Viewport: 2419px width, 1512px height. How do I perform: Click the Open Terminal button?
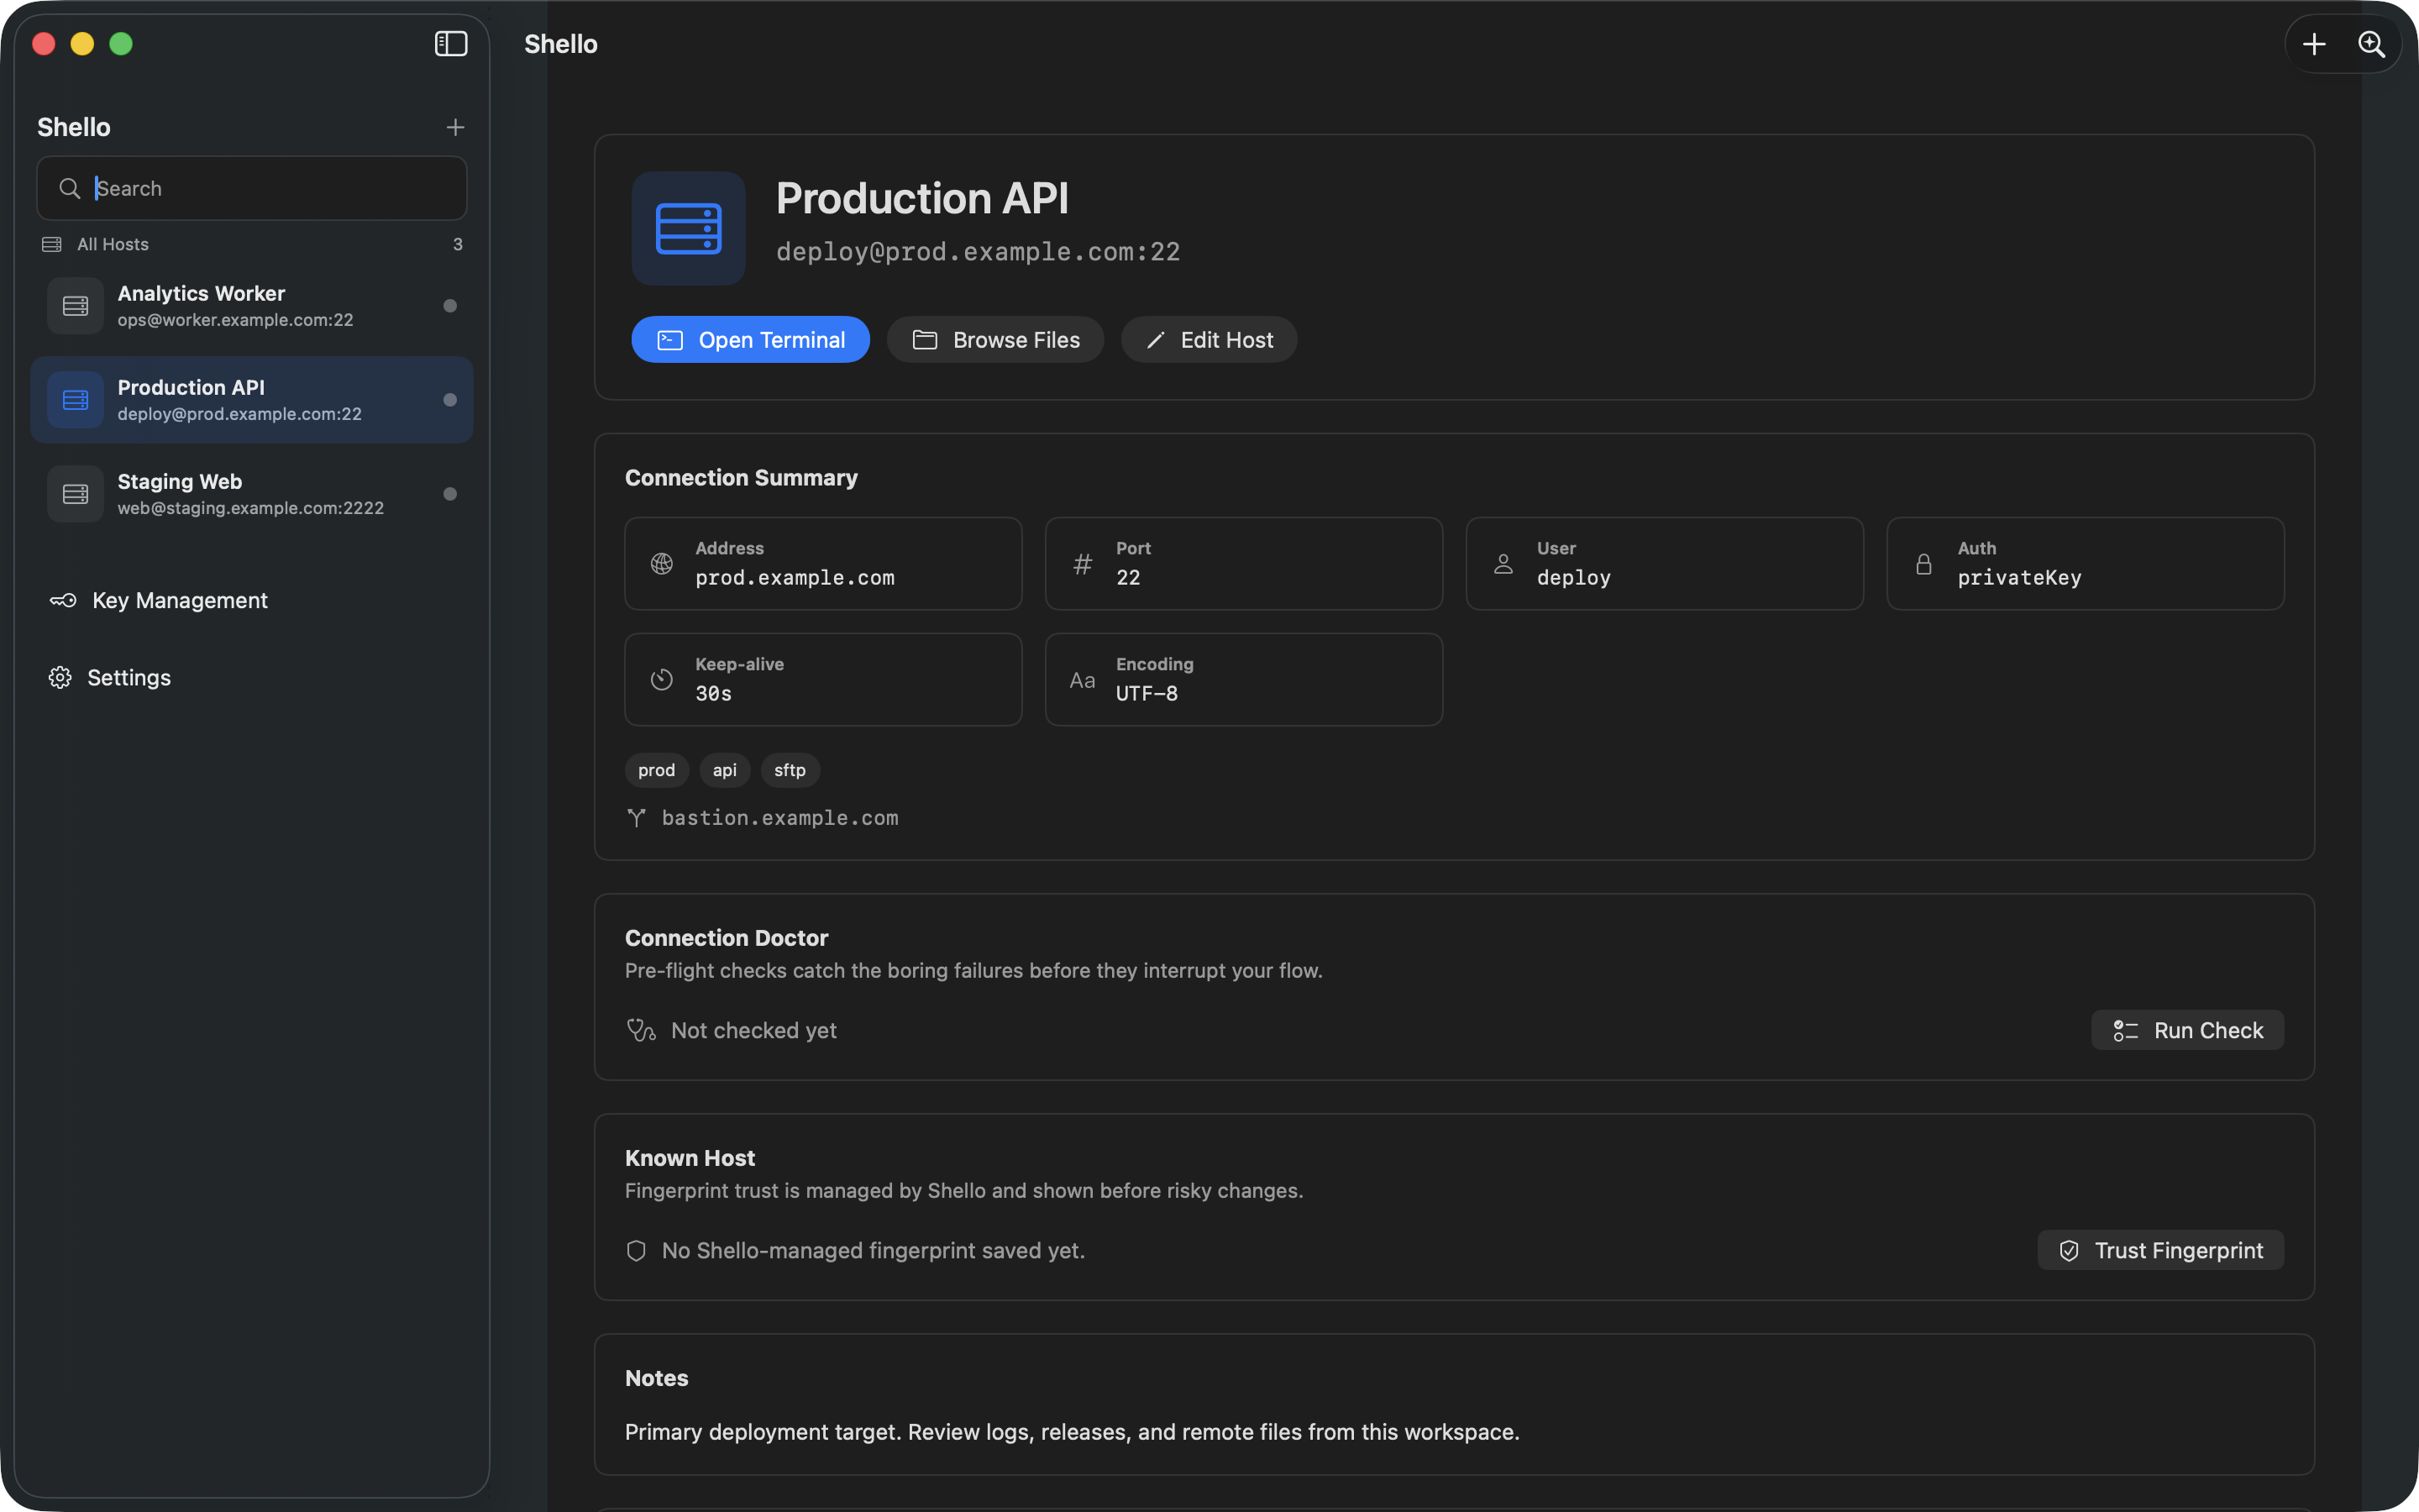tap(751, 340)
